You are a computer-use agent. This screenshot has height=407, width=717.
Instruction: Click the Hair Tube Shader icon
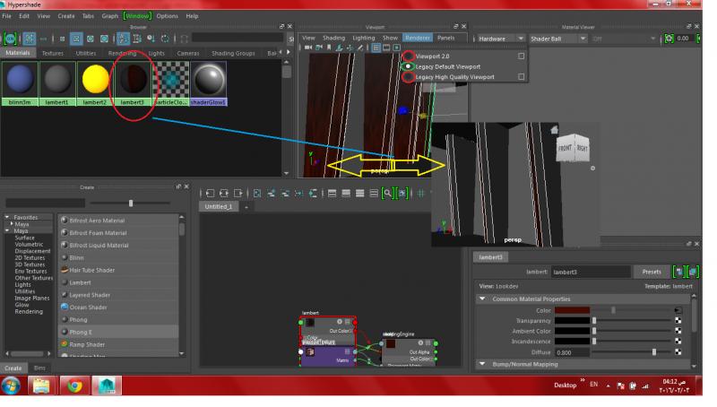tap(64, 270)
